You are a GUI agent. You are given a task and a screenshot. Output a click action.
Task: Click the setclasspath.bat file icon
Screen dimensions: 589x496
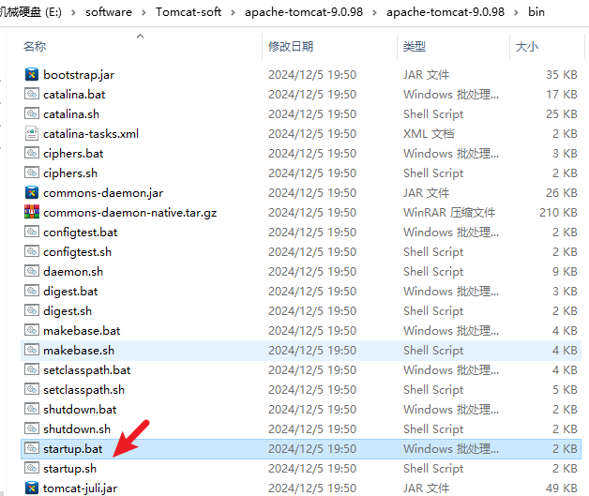click(32, 369)
